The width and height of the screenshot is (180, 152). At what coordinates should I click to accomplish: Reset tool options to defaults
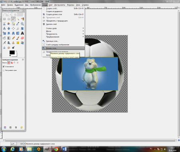(22, 128)
